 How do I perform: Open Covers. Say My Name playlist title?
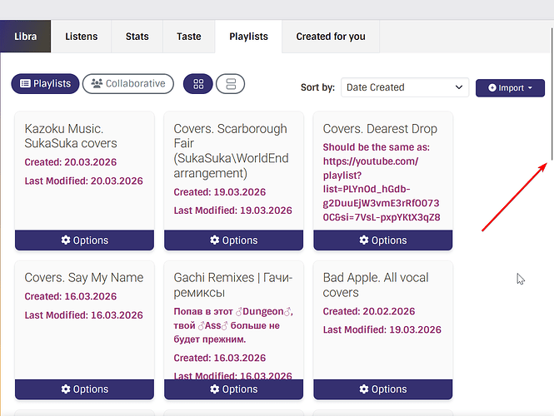pos(84,278)
